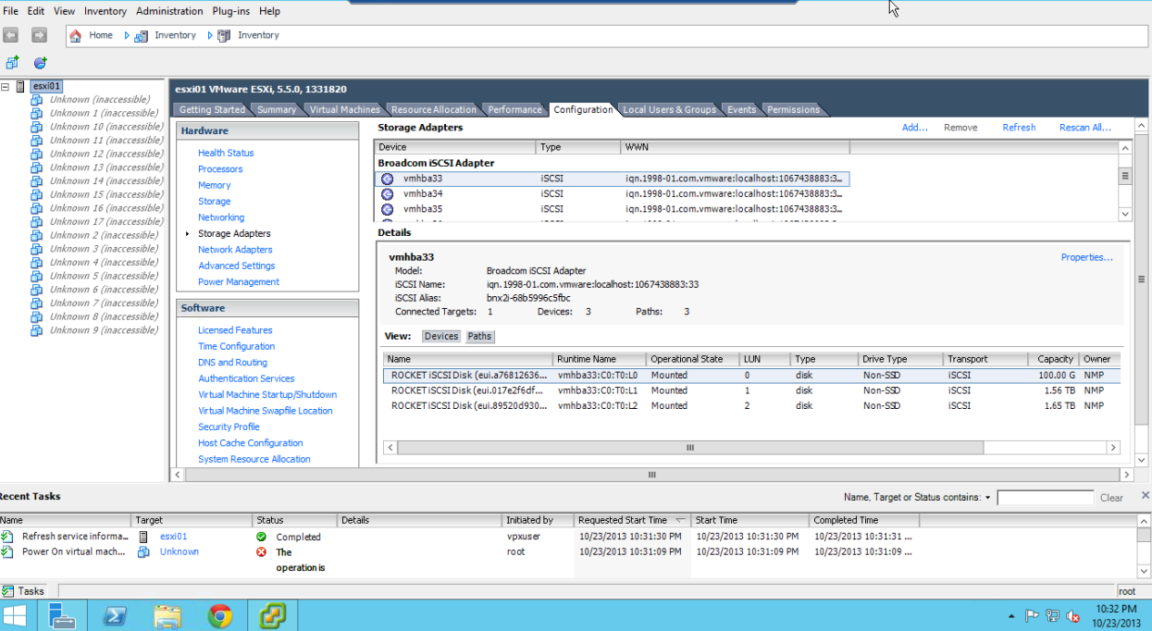Open the Performance tab

pos(515,110)
